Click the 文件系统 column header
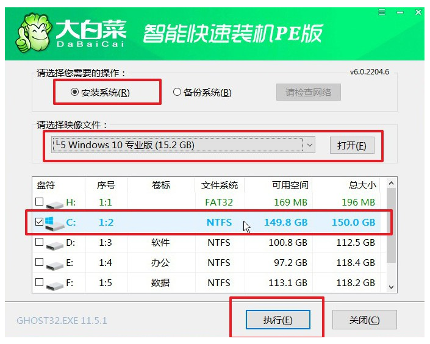Viewport: 430px width, 344px height. 220,185
